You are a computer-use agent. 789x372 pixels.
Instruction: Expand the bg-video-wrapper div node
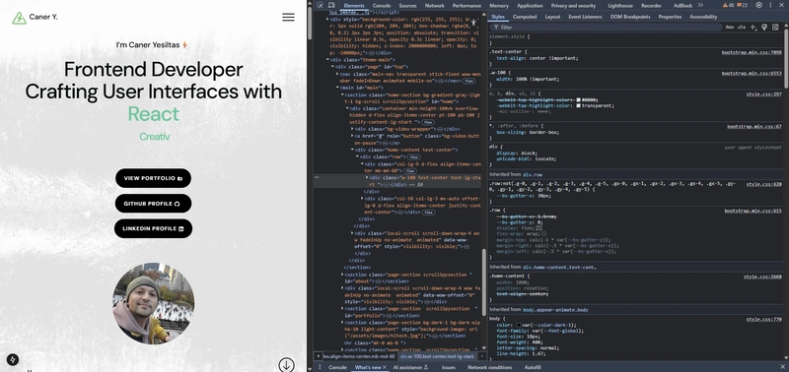click(x=352, y=129)
